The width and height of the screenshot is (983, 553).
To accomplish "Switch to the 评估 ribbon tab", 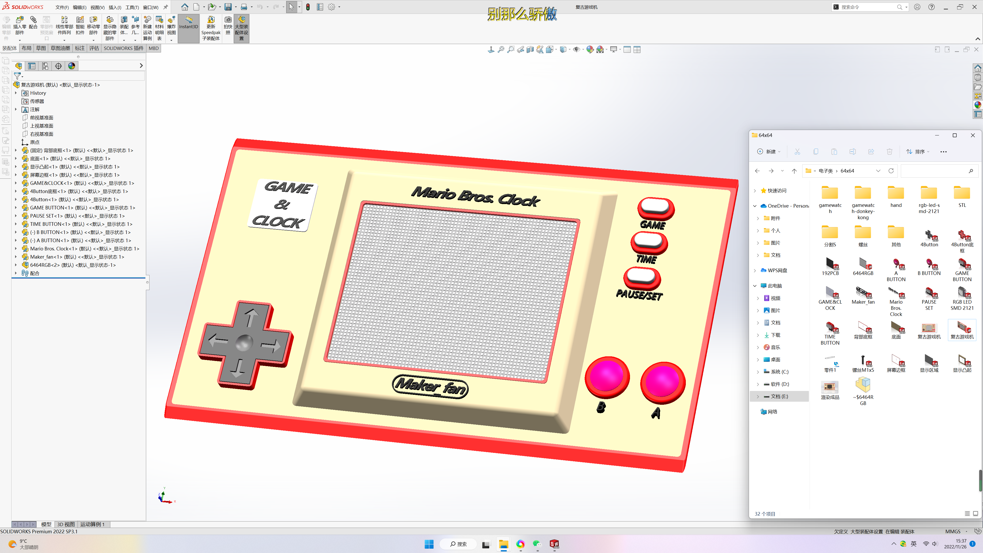I will pos(94,48).
